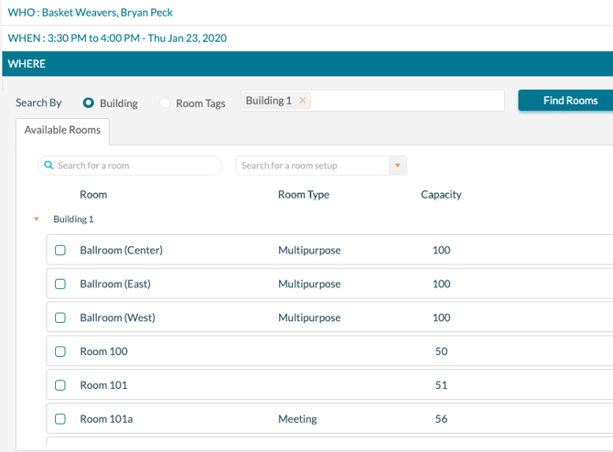Select the Room Tags radio button
The height and width of the screenshot is (452, 613).
pos(165,103)
